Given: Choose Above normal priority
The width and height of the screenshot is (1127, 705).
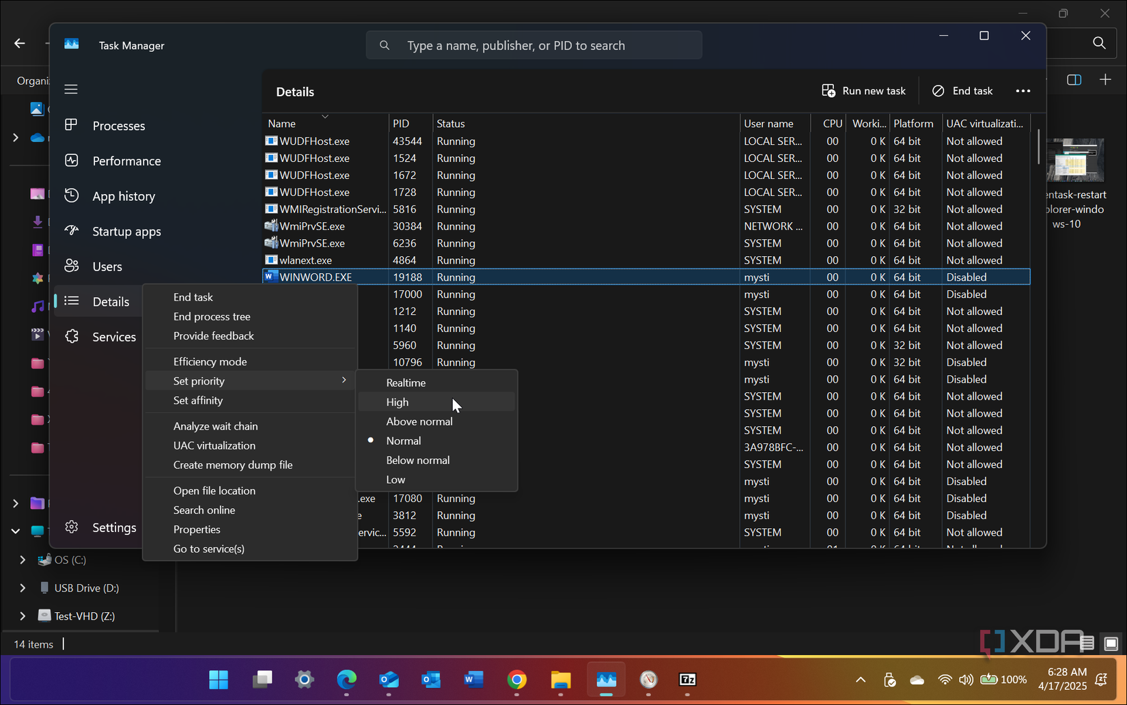Looking at the screenshot, I should pos(436,421).
